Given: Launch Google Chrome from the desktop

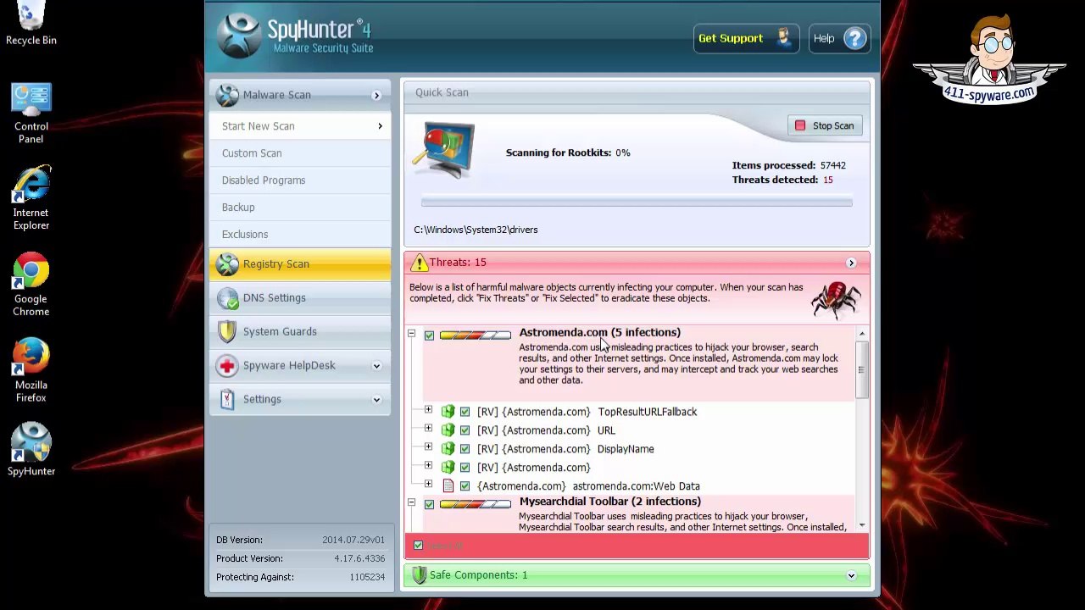Looking at the screenshot, I should pos(31,286).
